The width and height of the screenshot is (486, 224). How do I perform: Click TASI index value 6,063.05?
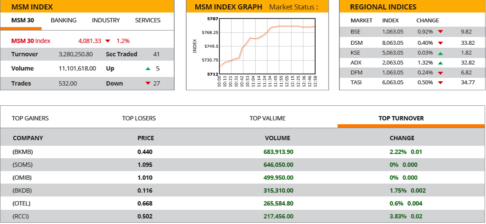[393, 83]
